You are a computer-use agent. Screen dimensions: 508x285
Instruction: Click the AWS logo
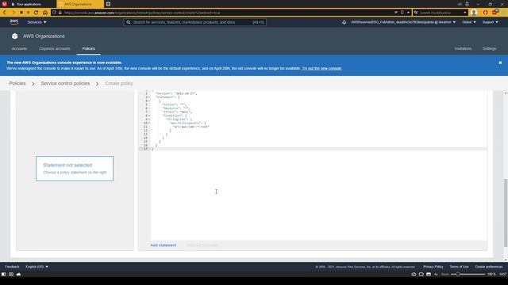pyautogui.click(x=14, y=22)
